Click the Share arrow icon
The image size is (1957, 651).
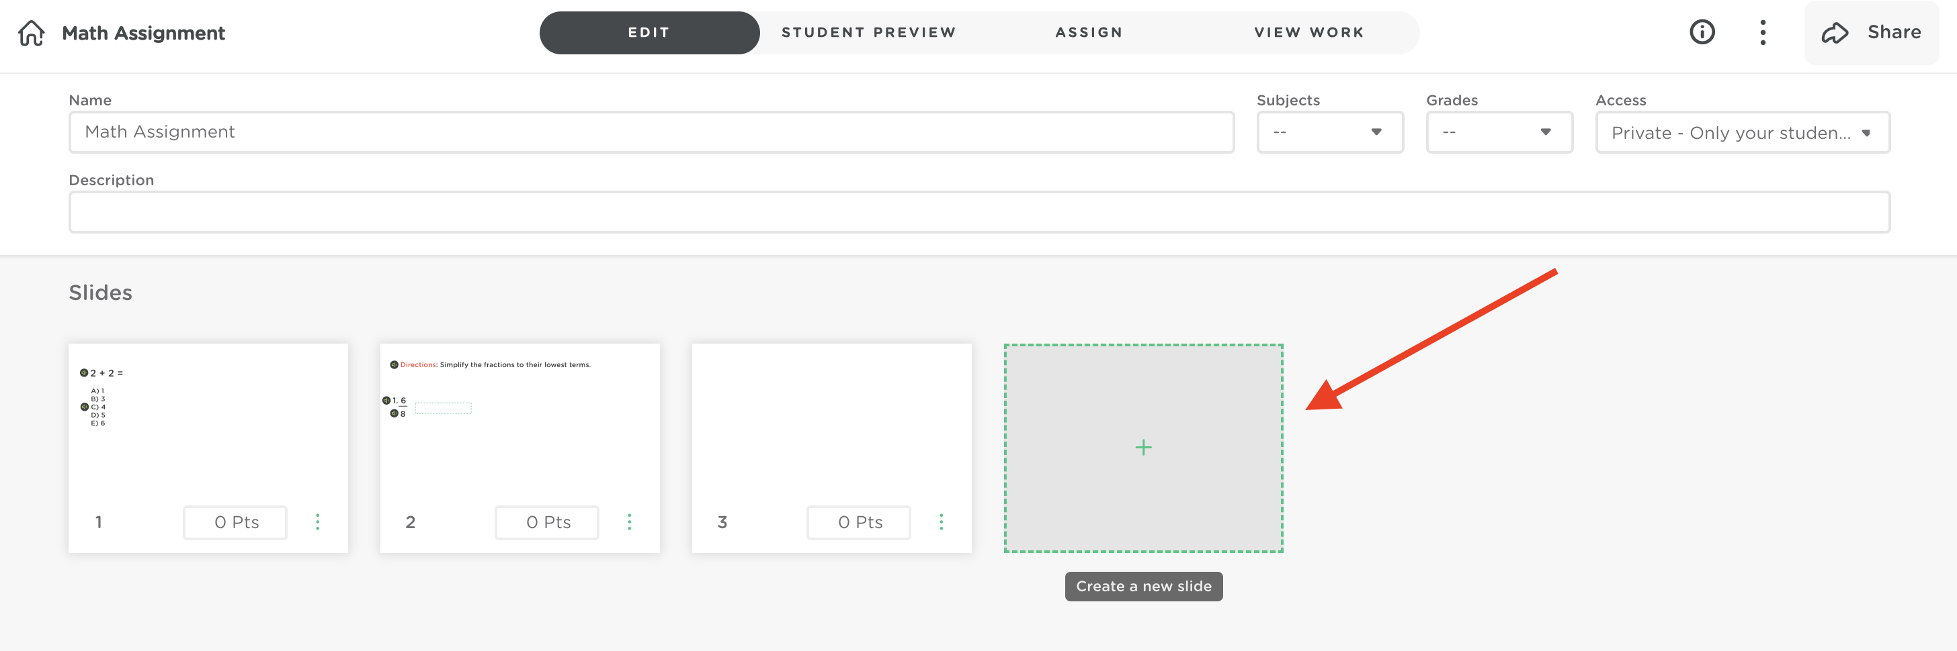pos(1834,32)
